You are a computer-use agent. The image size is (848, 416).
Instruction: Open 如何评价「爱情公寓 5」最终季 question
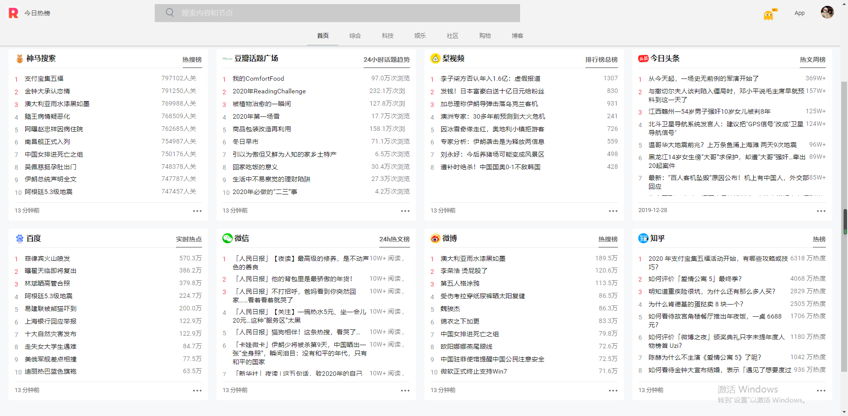coord(695,279)
